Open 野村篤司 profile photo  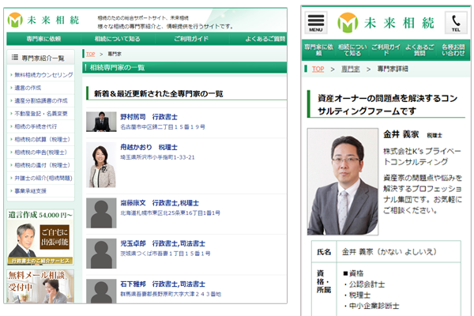(101, 122)
